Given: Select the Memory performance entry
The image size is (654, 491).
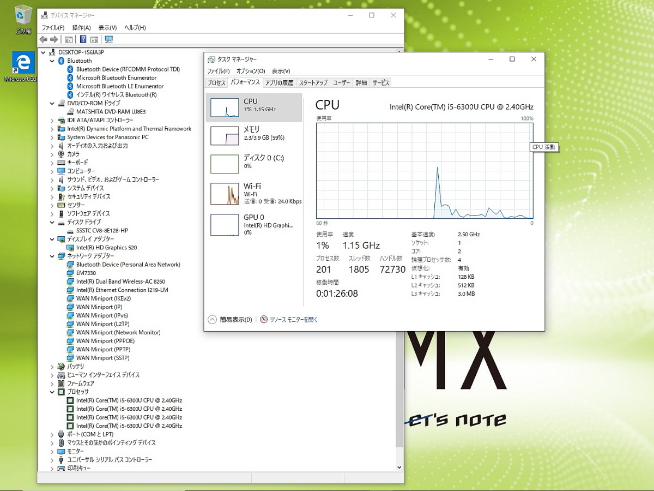Looking at the screenshot, I should [x=254, y=135].
